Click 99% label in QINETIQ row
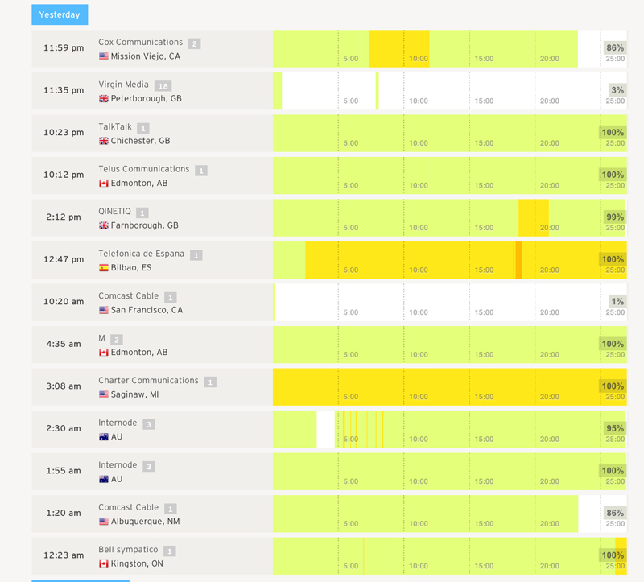This screenshot has width=644, height=582. pyautogui.click(x=615, y=217)
